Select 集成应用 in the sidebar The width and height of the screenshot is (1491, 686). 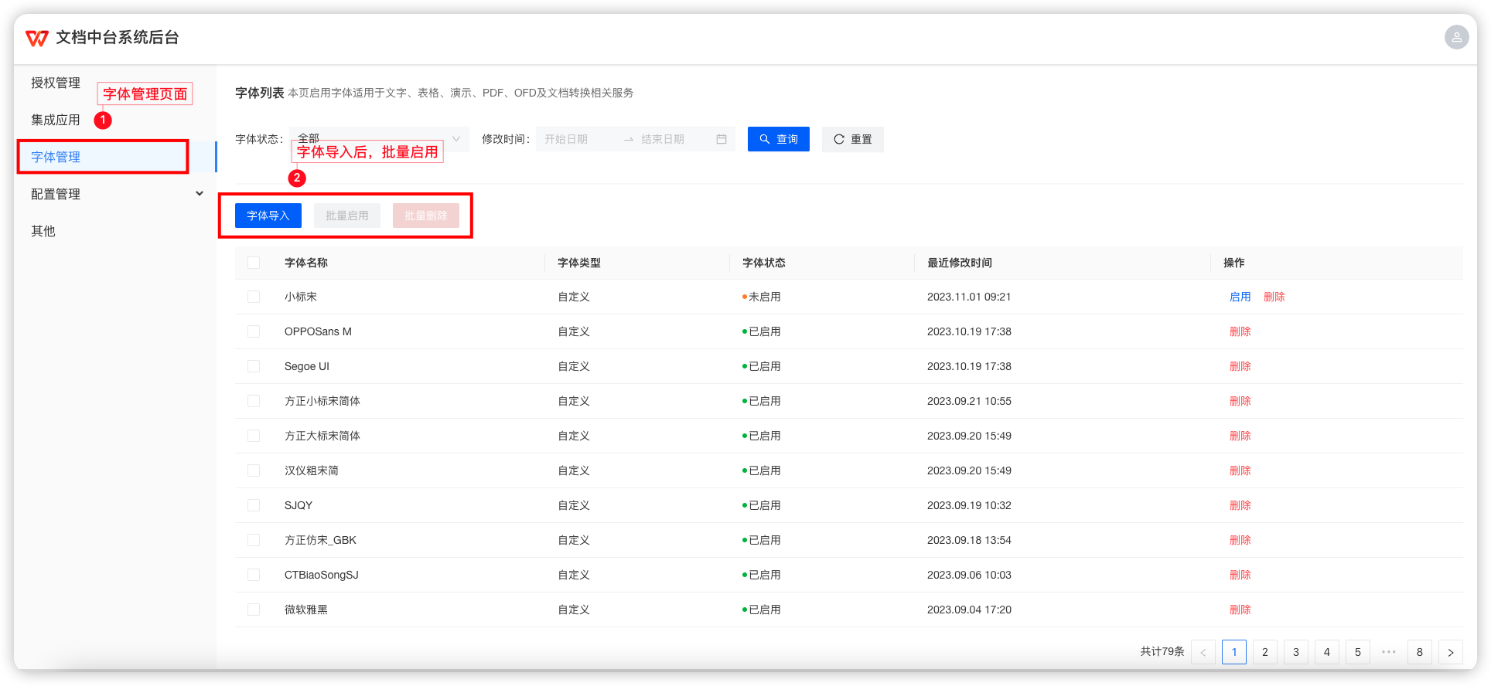[56, 120]
